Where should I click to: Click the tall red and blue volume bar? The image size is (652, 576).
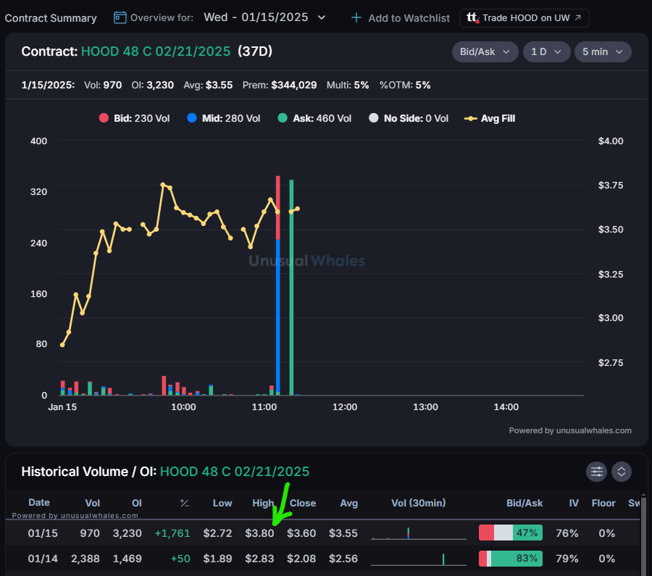coord(277,285)
